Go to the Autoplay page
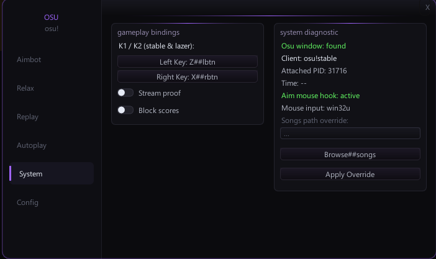The height and width of the screenshot is (259, 436). (x=32, y=145)
